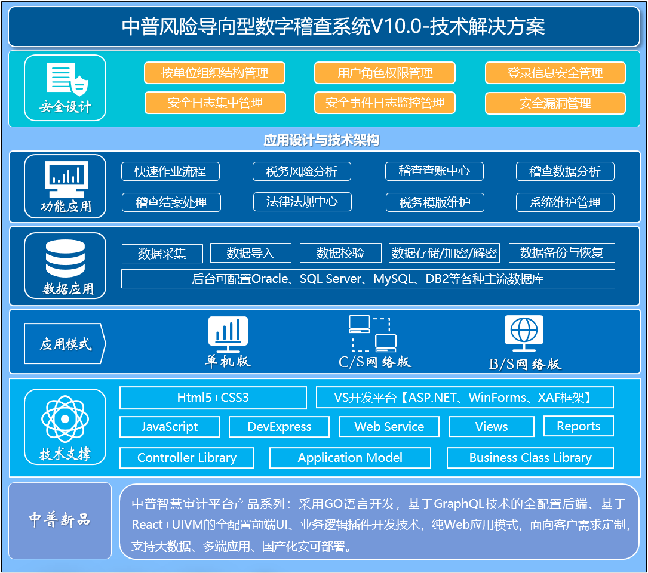This screenshot has height=573, width=648.
Task: Click the 功能应用 caption
Action: pos(66,206)
